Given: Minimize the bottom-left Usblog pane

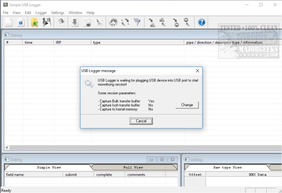Looking at the screenshot, I should (x=152, y=160).
